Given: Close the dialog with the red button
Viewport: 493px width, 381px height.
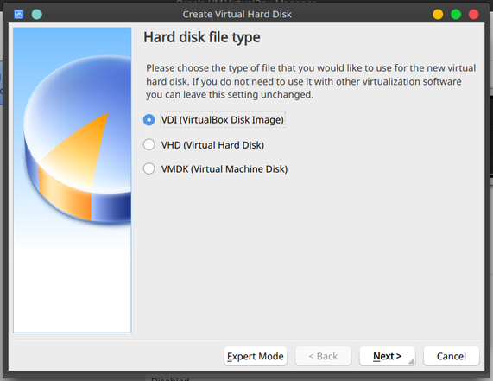Looking at the screenshot, I should (473, 14).
